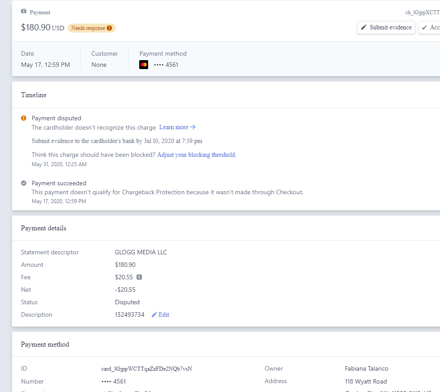This screenshot has width=440, height=392.
Task: Click the warning icon in Needs response badge
Action: [109, 28]
